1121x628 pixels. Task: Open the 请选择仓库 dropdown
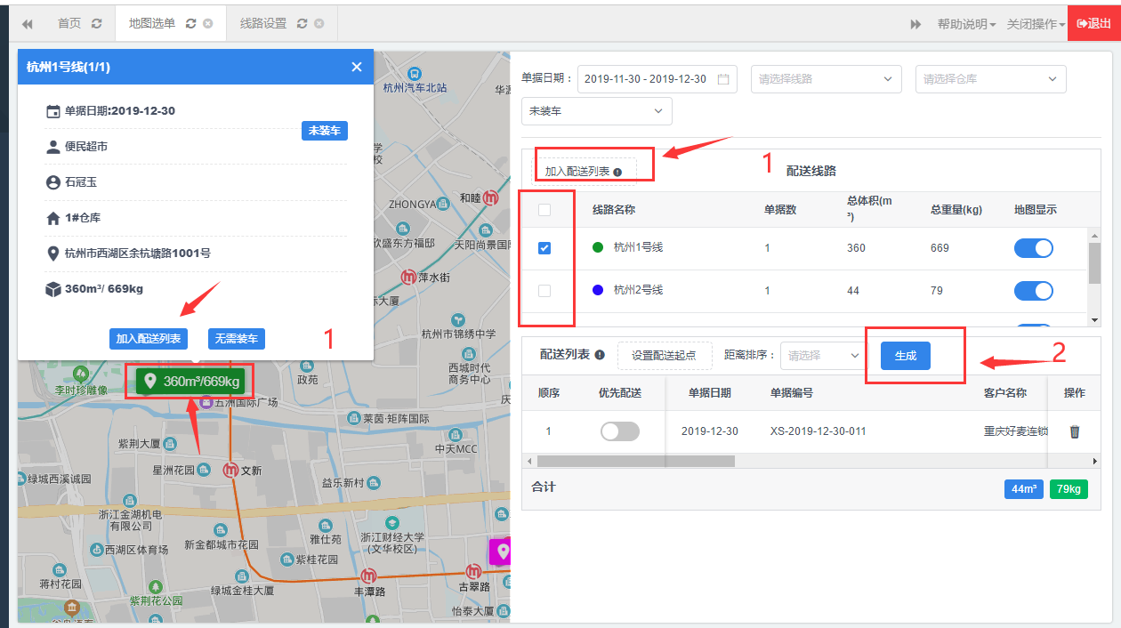click(990, 79)
